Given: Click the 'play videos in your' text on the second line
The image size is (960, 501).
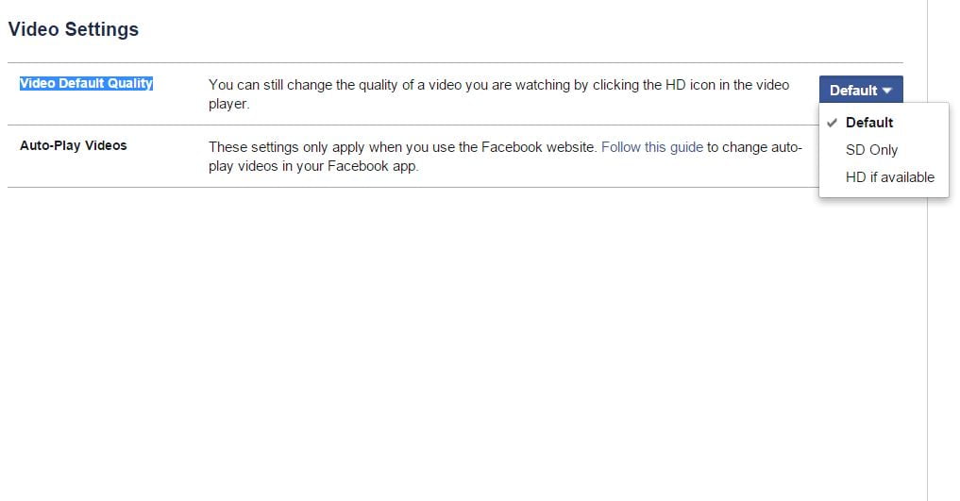Looking at the screenshot, I should point(266,166).
